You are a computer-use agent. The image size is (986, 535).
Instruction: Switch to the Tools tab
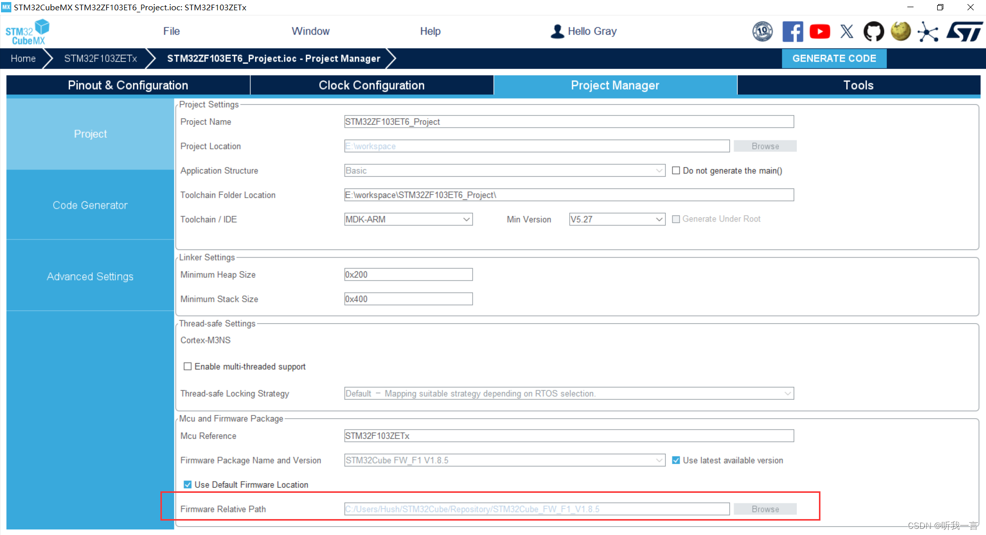click(859, 85)
